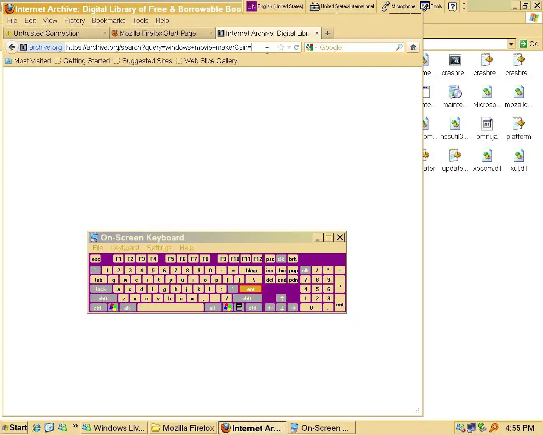Select platform file icon
Viewport: 543px width, 435px height.
click(518, 128)
